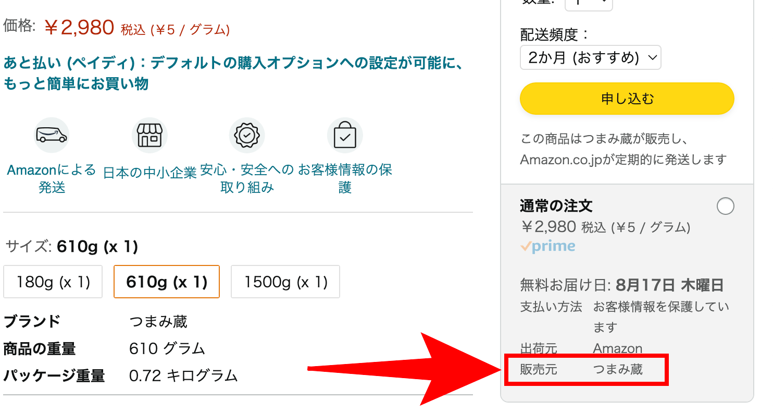Image resolution: width=773 pixels, height=412 pixels.
Task: Choose the 610g (x 1) size option
Action: click(167, 282)
